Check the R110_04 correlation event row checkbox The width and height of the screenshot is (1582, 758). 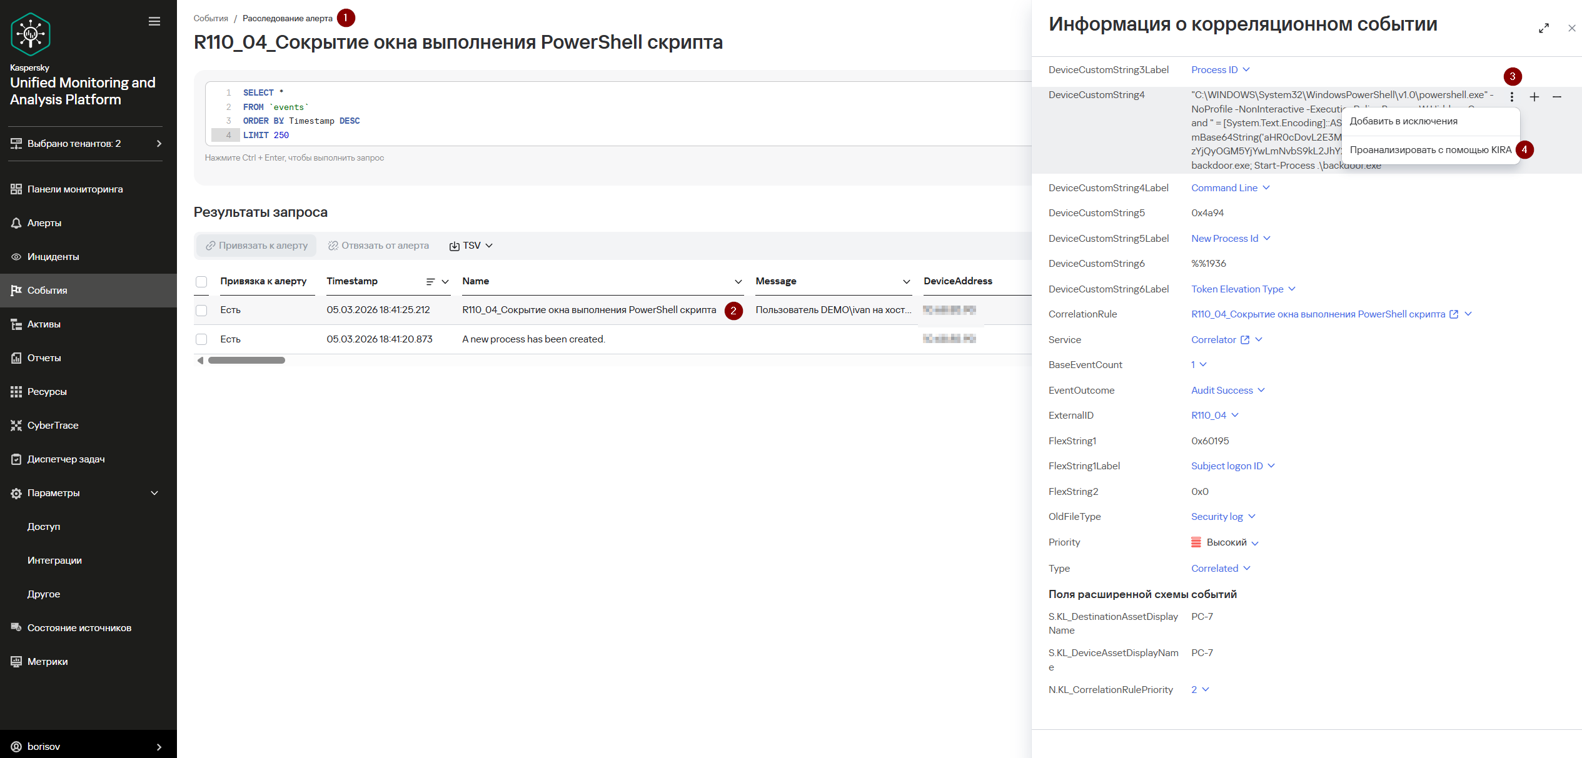coord(201,311)
